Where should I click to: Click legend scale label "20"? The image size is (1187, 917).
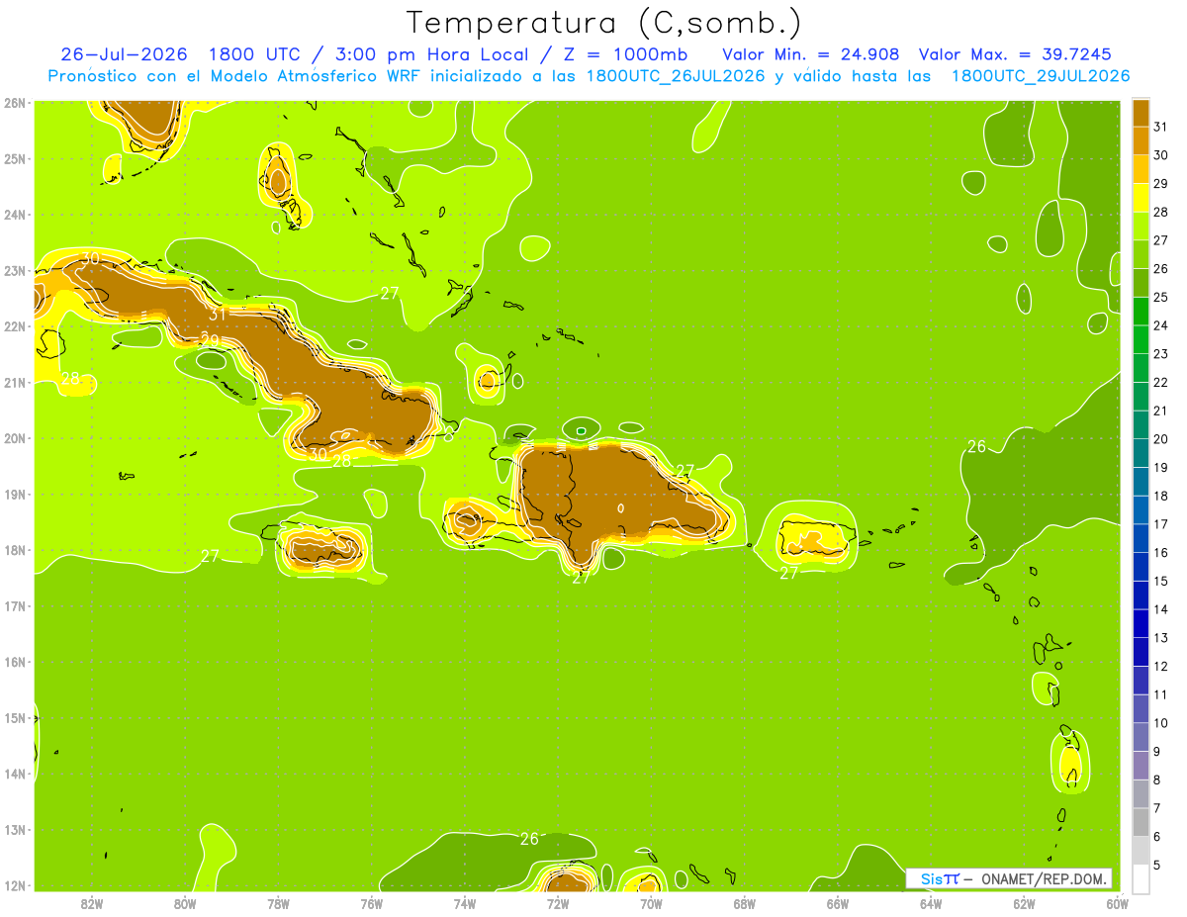pyautogui.click(x=1160, y=438)
